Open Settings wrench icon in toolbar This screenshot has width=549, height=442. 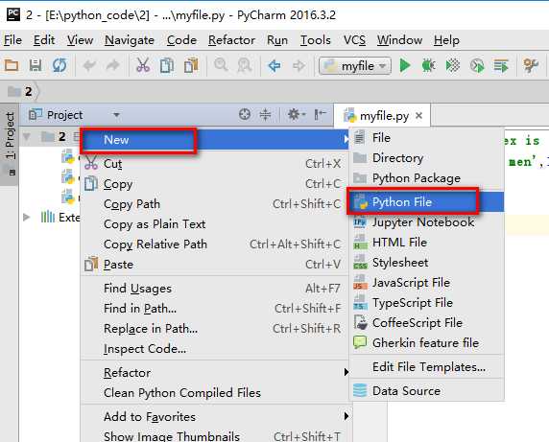(531, 65)
